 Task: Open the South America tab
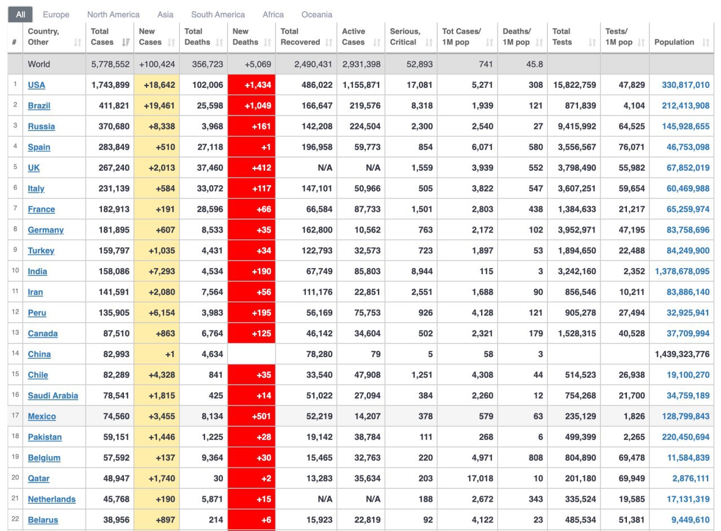click(218, 15)
